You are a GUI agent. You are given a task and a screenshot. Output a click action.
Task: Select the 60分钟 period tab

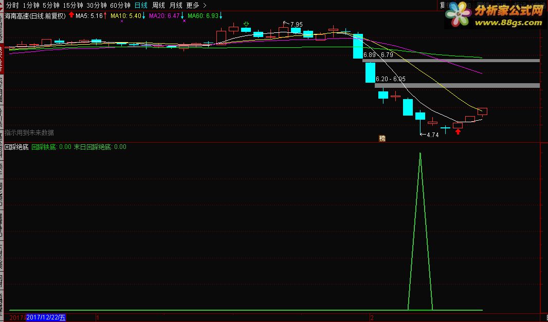tap(120, 5)
